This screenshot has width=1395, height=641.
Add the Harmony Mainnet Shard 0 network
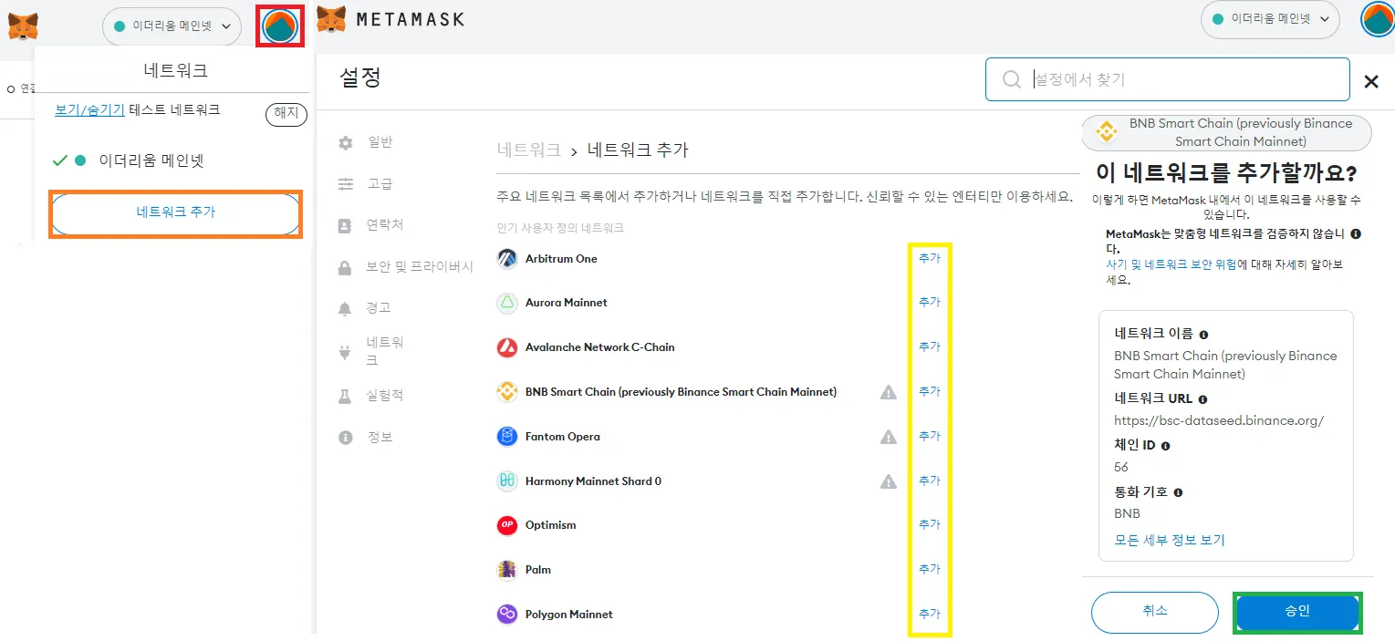coord(930,481)
